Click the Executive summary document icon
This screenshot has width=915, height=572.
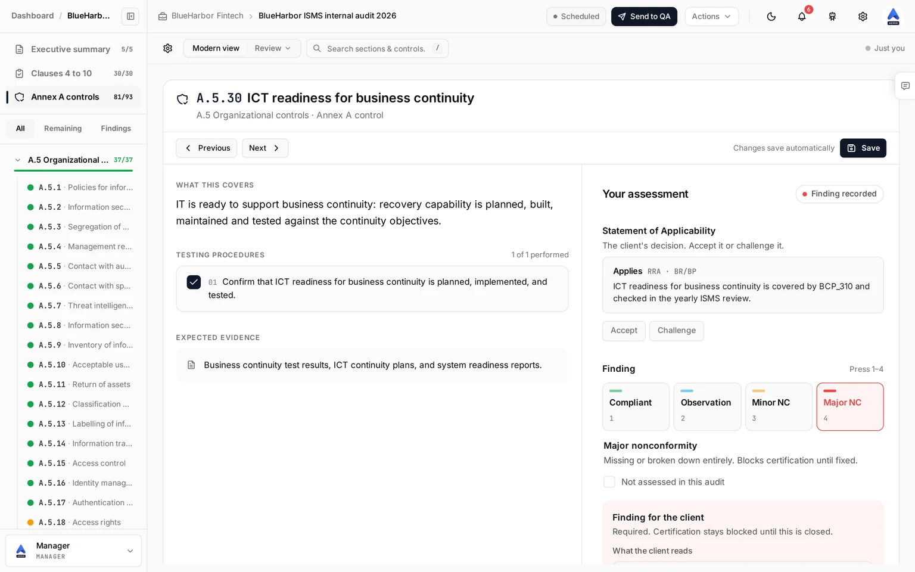click(x=20, y=49)
